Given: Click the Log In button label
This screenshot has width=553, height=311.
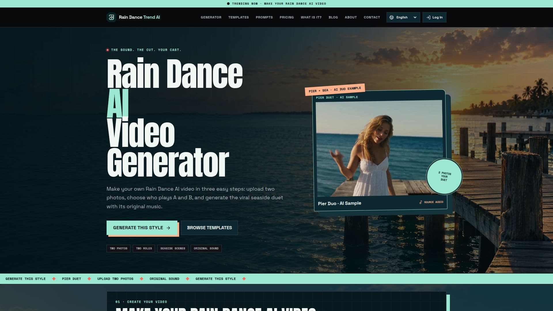Looking at the screenshot, I should coord(437,17).
